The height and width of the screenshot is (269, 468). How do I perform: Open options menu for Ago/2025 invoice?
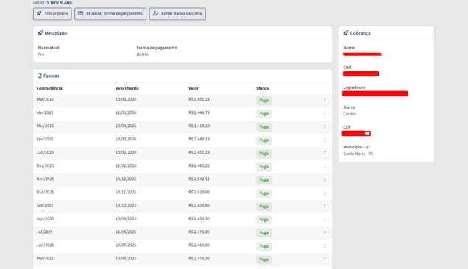[325, 219]
